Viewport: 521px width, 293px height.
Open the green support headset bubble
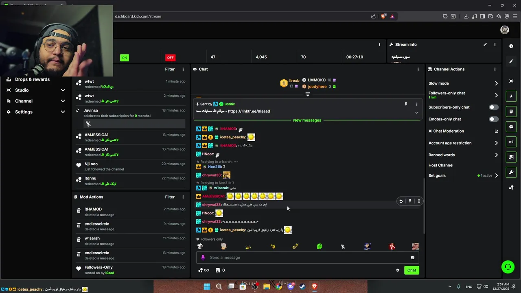point(508,267)
